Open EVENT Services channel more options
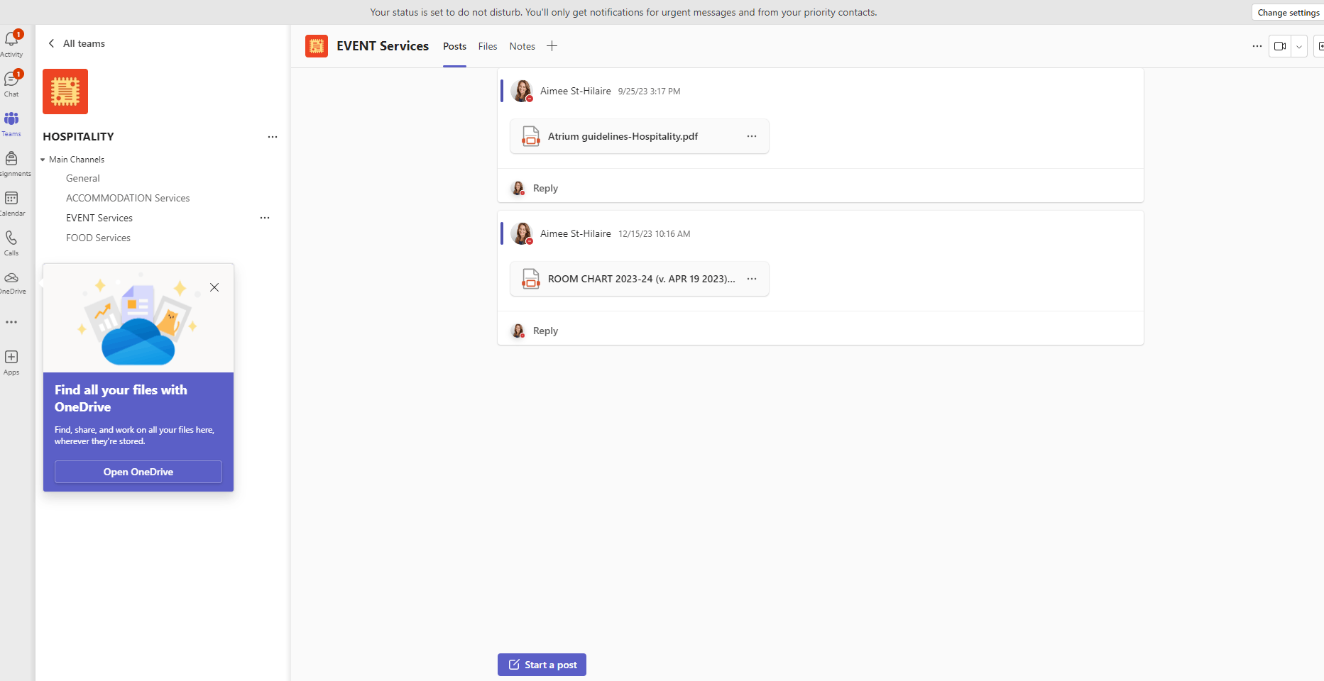Viewport: 1324px width, 681px height. tap(265, 218)
